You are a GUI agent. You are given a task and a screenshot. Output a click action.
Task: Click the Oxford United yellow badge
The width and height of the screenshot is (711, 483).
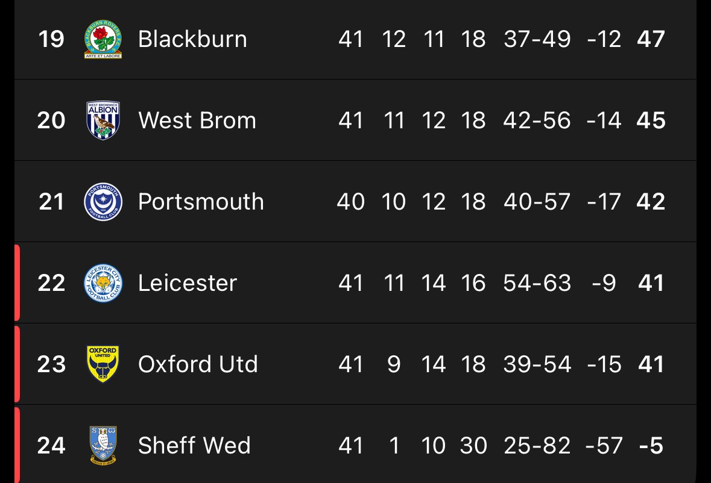click(x=103, y=364)
